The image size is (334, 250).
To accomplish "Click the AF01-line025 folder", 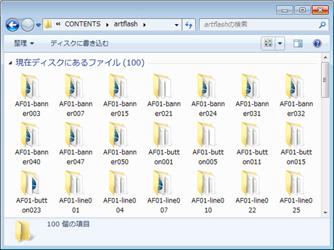I will tap(296, 192).
